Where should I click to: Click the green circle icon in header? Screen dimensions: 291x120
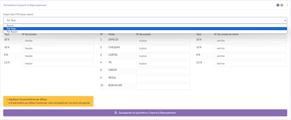[282, 5]
